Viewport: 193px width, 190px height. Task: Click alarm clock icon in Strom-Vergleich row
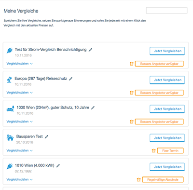132,64
